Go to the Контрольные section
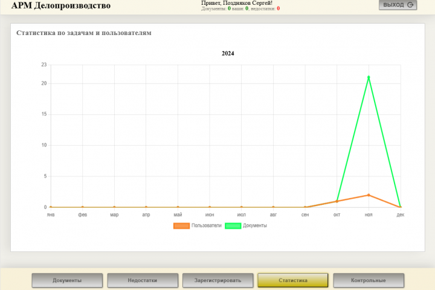 pyautogui.click(x=369, y=280)
